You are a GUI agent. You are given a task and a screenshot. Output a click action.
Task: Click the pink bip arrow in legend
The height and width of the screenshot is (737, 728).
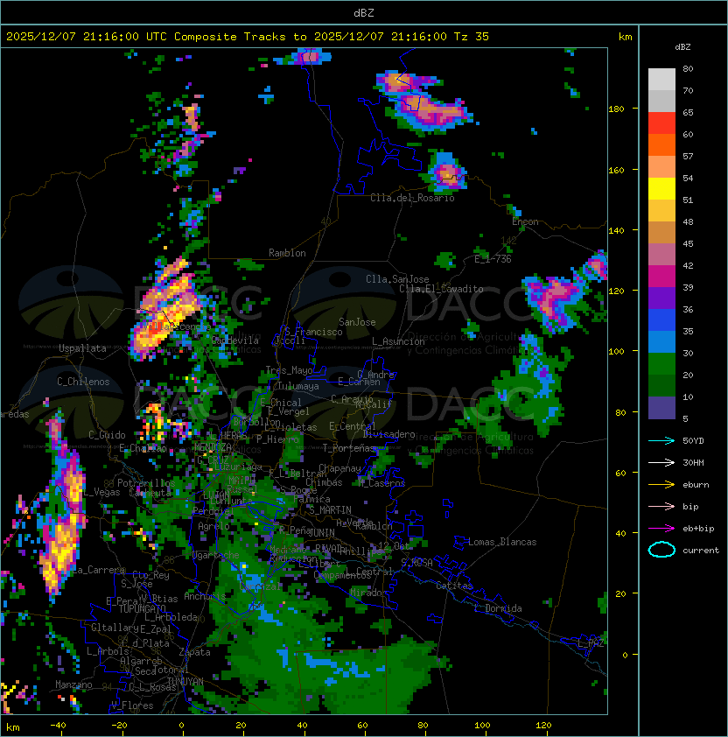pyautogui.click(x=661, y=506)
